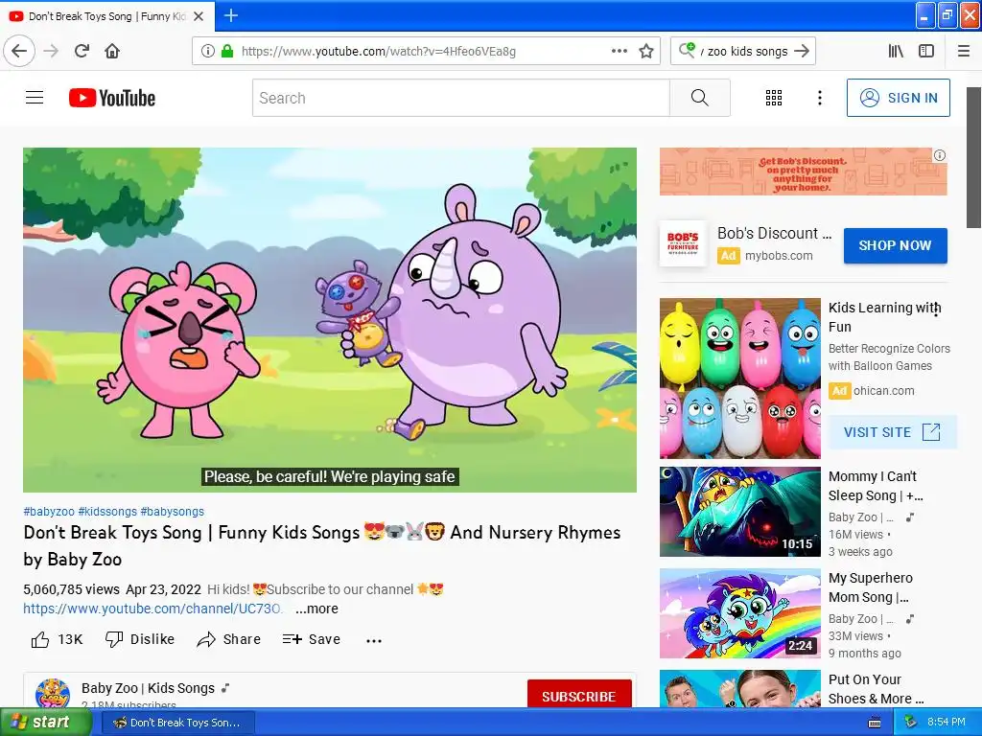Click the mybobs.com ad text

[779, 255]
